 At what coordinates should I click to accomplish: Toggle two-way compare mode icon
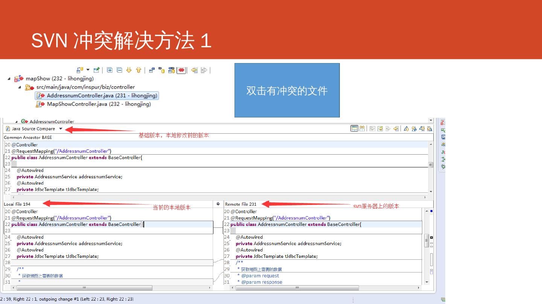(x=362, y=129)
